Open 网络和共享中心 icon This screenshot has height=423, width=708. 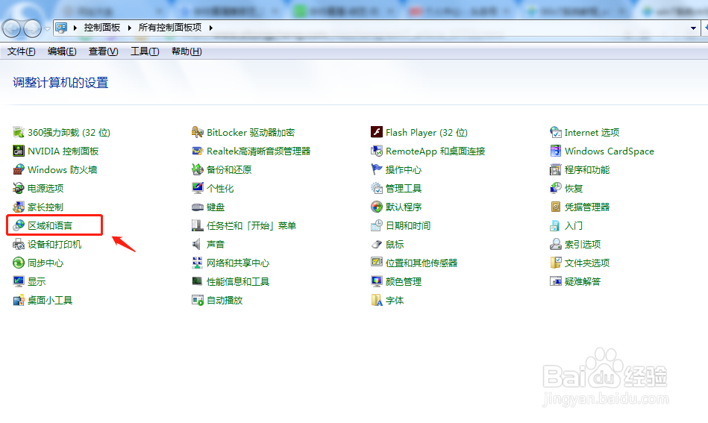coord(197,263)
